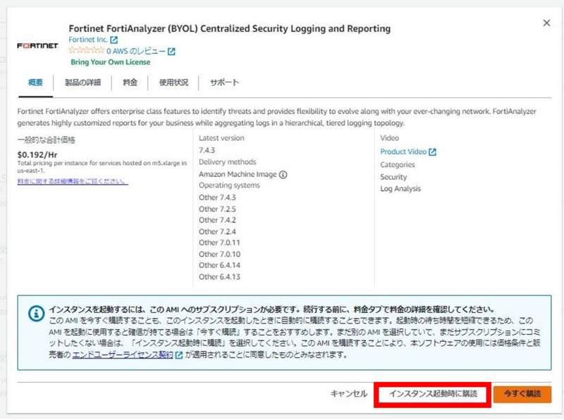564x420 pixels.
Task: Click the blue info circle in the notice box
Action: 37,314
